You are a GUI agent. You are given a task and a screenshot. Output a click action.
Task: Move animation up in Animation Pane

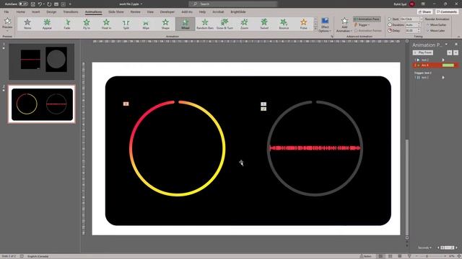tap(449, 53)
